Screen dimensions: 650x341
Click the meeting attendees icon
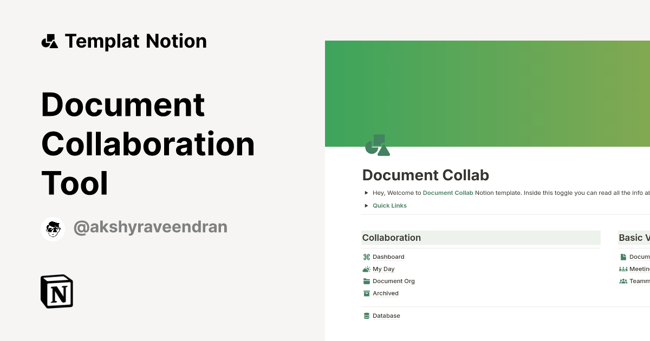coord(624,269)
